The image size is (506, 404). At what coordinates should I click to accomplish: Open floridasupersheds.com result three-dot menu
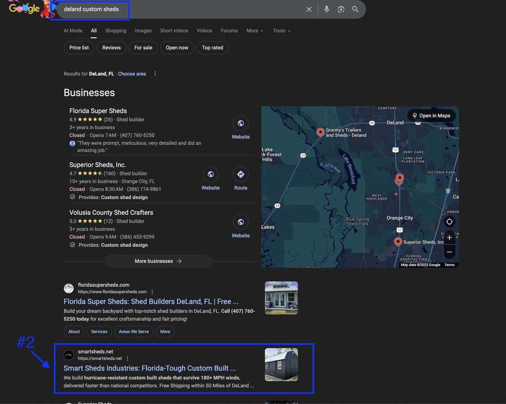coord(152,292)
